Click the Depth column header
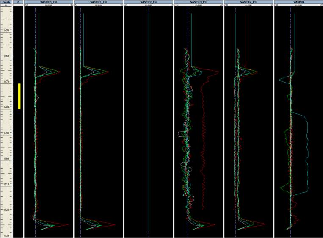 click(6, 2)
